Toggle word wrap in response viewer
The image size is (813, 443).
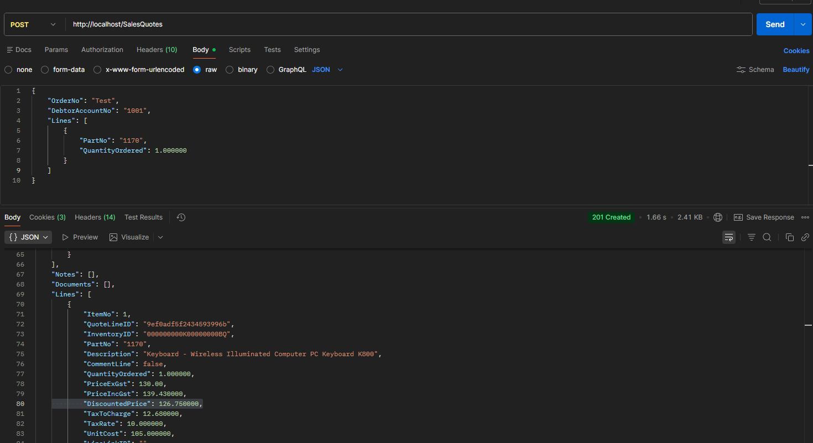(729, 237)
